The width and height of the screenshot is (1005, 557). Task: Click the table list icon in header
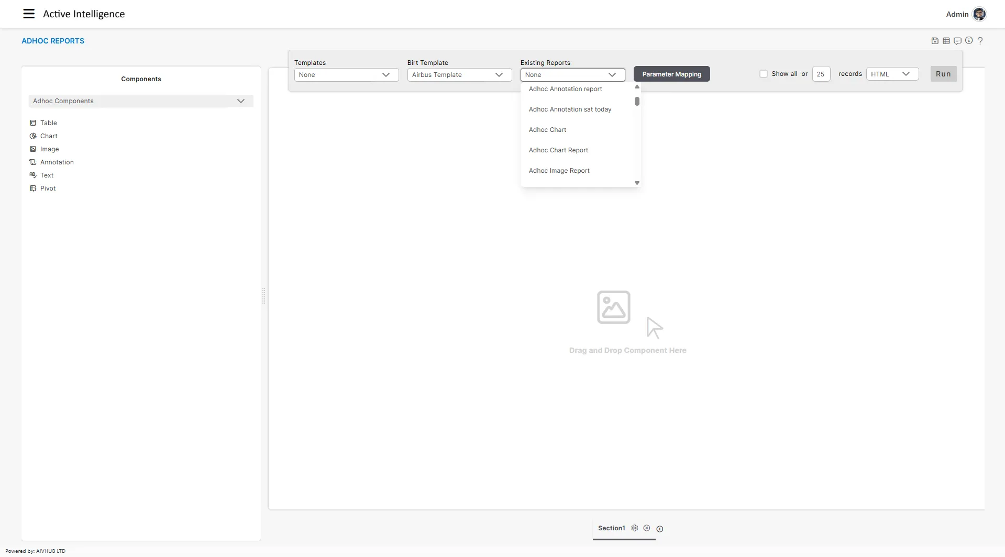pos(946,41)
